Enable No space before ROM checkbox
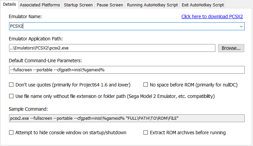The width and height of the screenshot is (253, 146). [145, 85]
